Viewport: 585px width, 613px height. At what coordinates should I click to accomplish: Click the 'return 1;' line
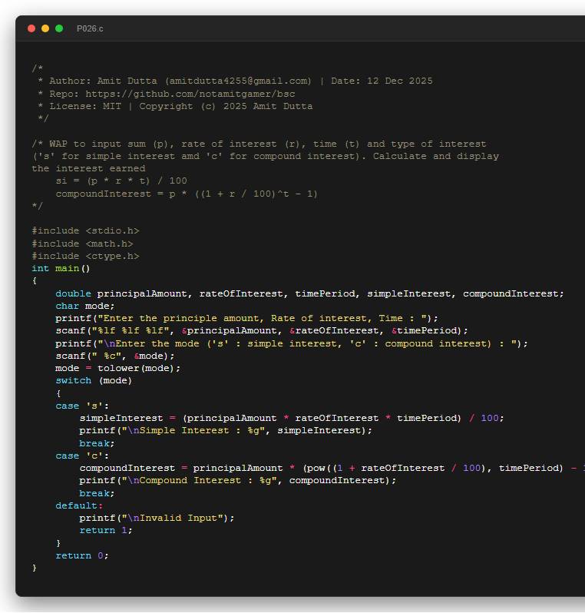click(x=106, y=531)
